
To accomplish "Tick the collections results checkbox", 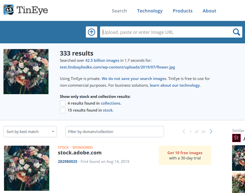I will pyautogui.click(x=63, y=103).
